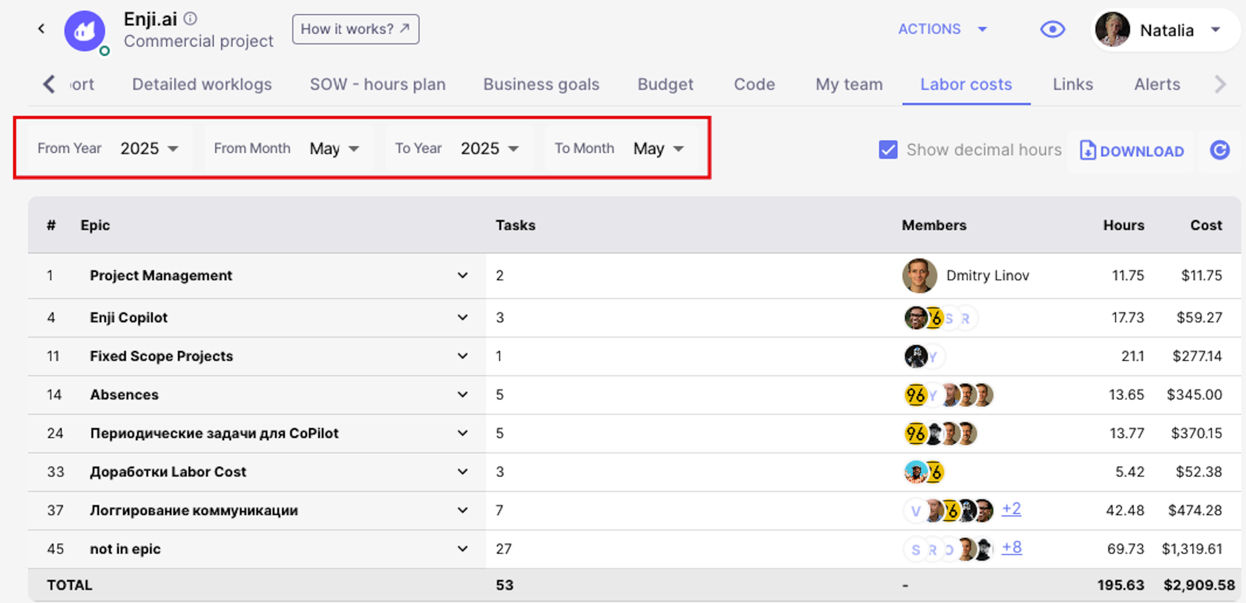Click member avatars in Absences row
This screenshot has height=603, width=1246.
tap(948, 395)
